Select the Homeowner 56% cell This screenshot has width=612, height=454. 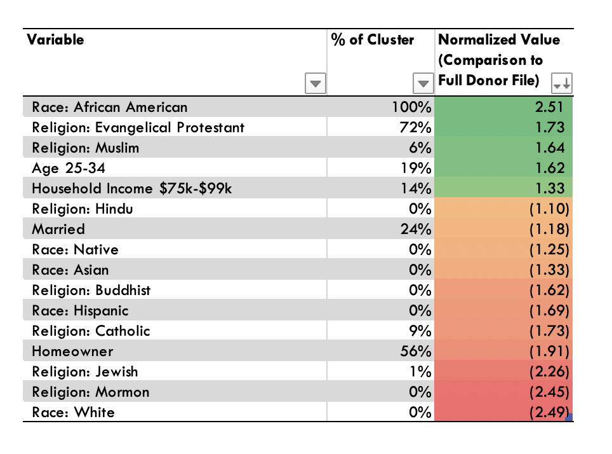380,351
